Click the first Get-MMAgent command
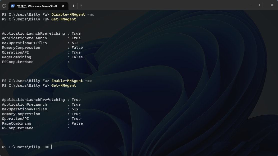 [x=64, y=19]
